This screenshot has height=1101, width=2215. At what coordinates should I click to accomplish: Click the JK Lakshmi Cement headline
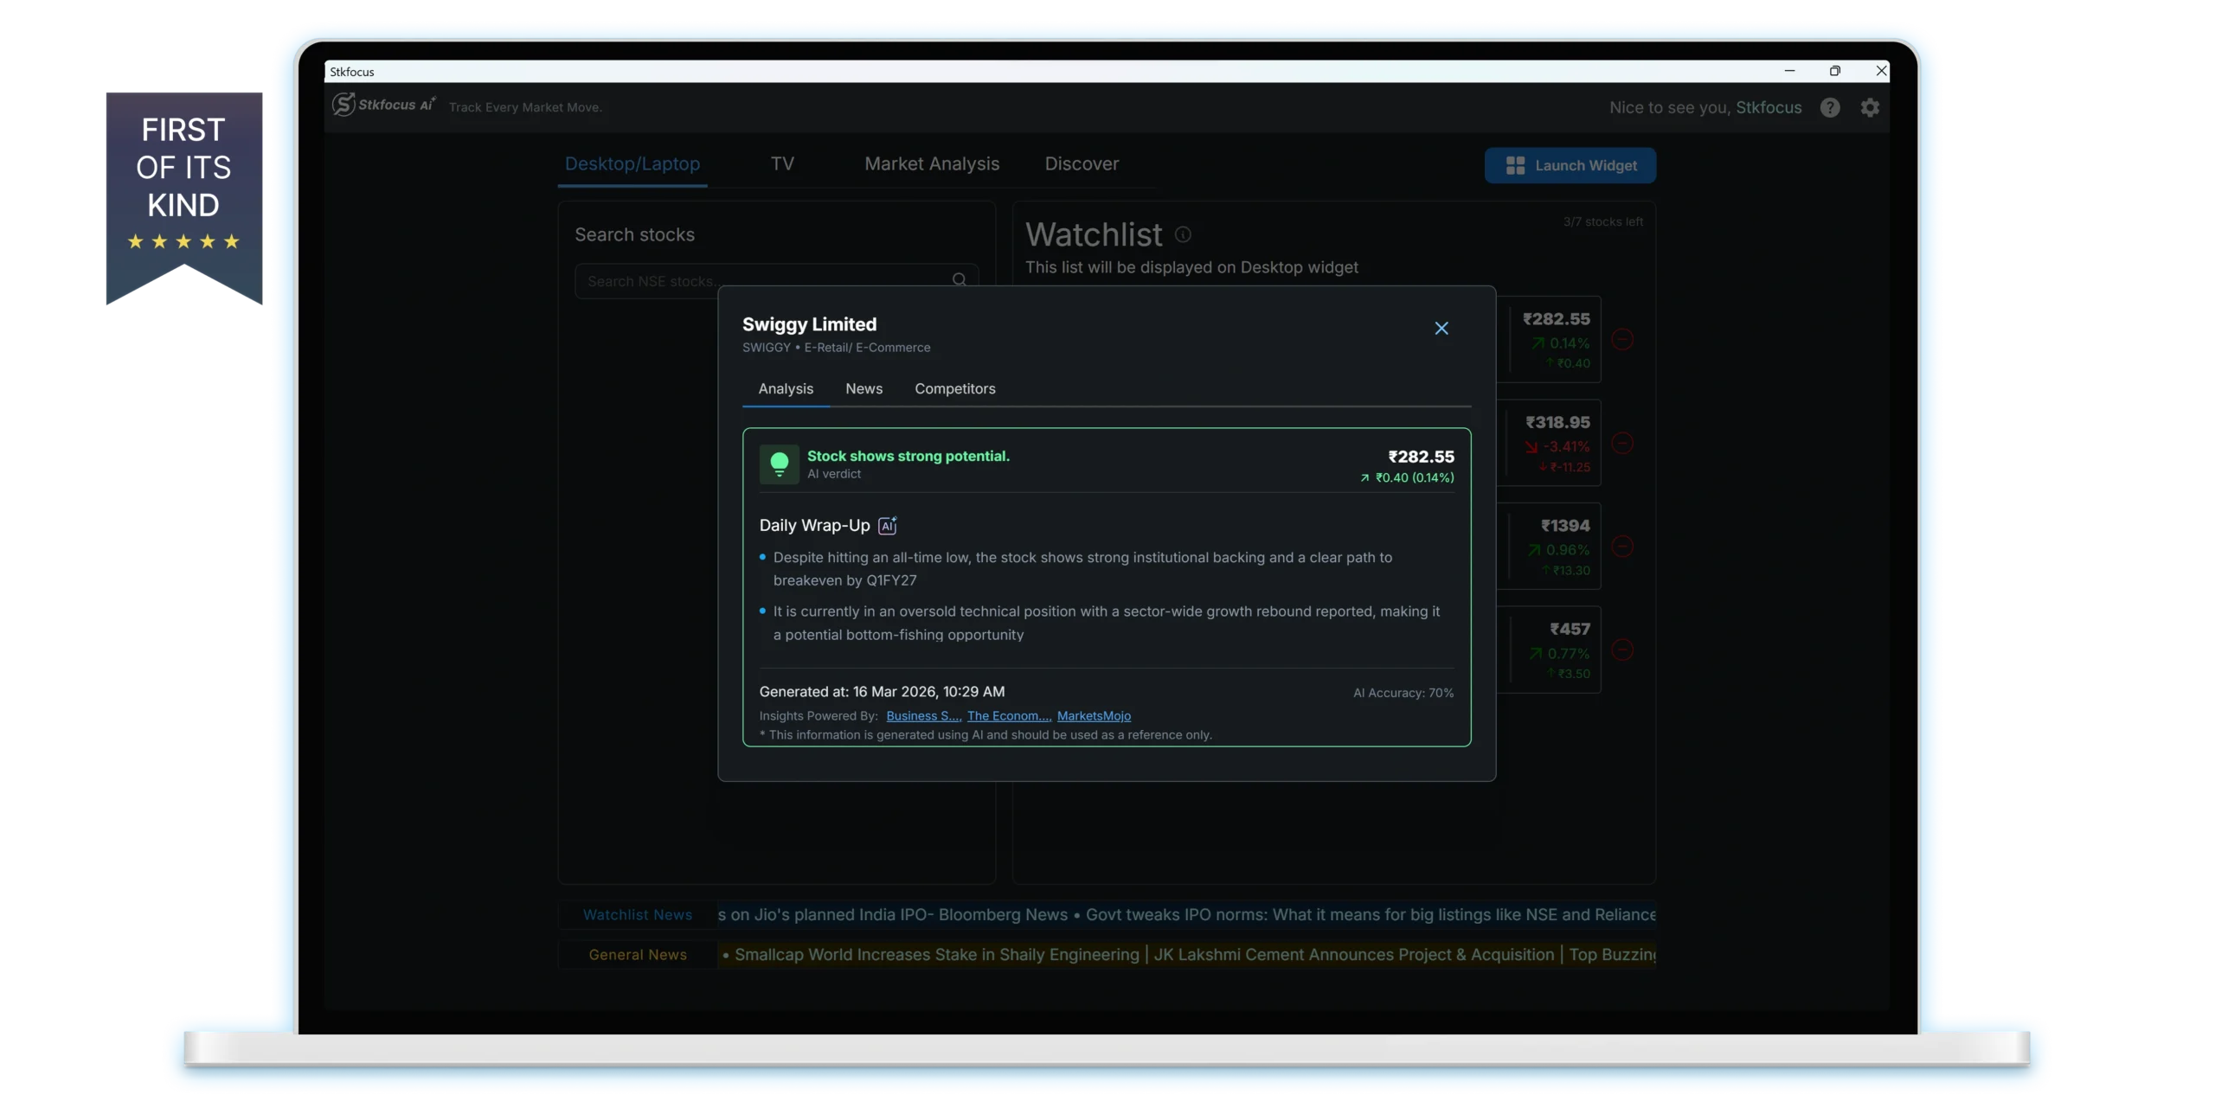[1354, 955]
